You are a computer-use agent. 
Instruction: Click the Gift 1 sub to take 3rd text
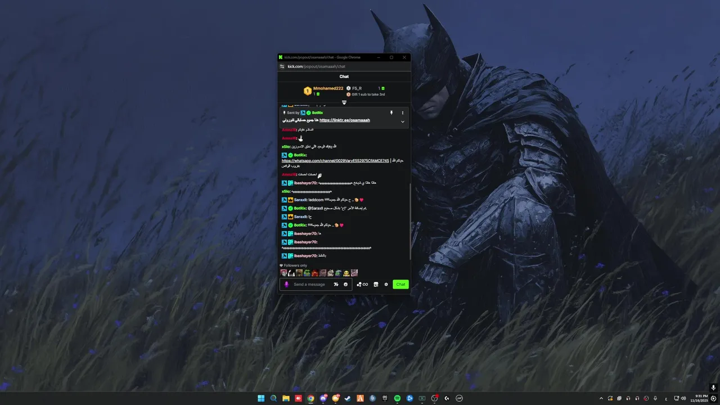(368, 94)
